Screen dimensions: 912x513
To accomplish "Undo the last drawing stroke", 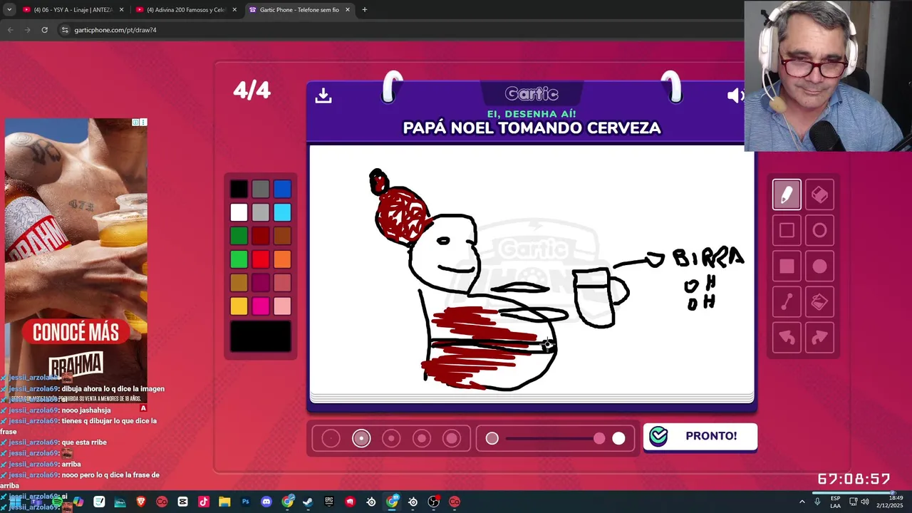I will (x=787, y=338).
